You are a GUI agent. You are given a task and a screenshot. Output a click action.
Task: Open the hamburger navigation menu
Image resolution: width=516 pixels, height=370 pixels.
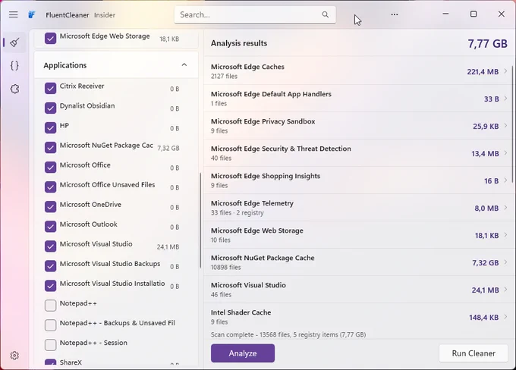[x=14, y=14]
